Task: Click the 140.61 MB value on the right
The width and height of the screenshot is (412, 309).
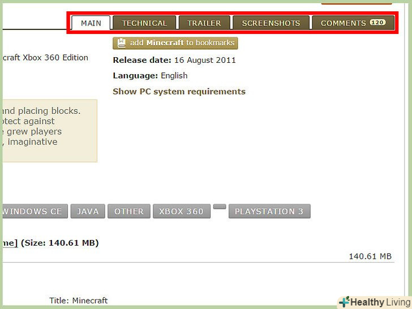Action: (x=370, y=256)
